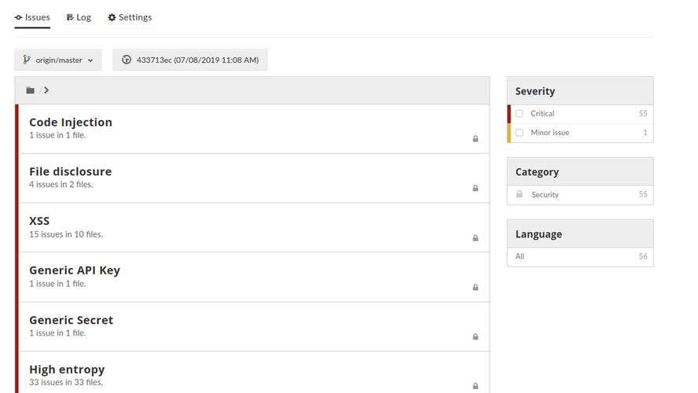The height and width of the screenshot is (393, 698).
Task: Click the lock icon beside Security category
Action: [519, 194]
